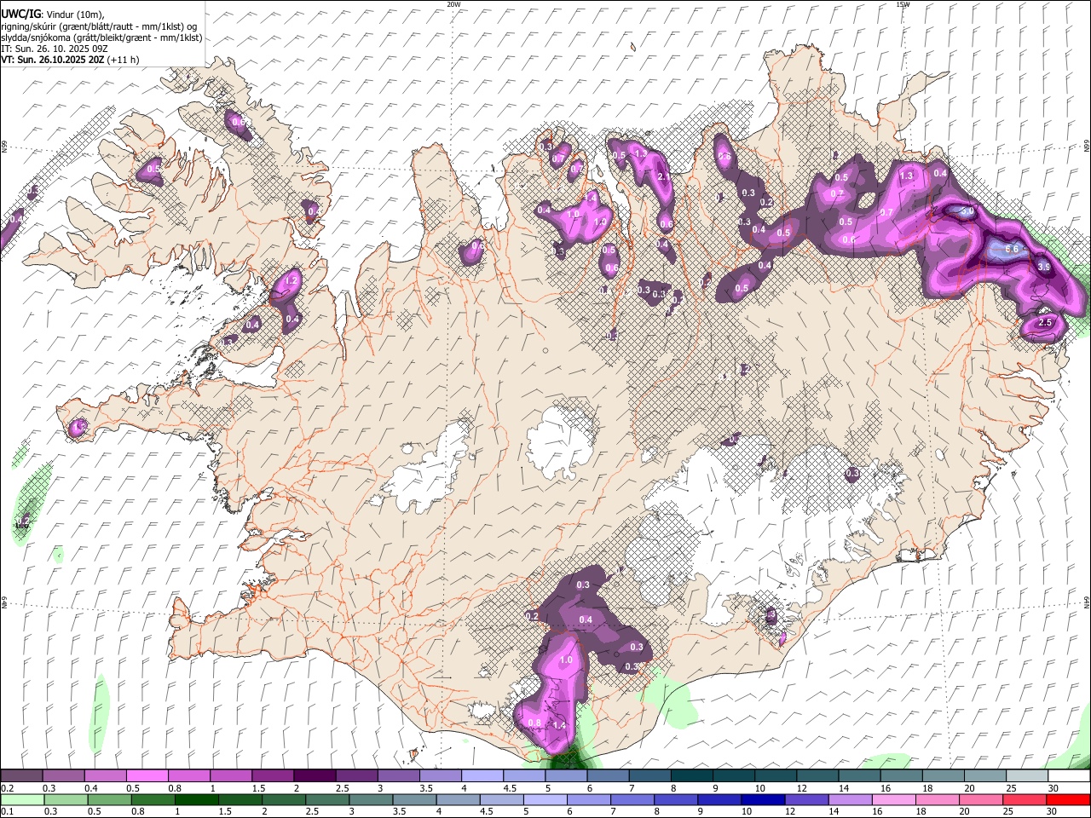Click the light gray swatch labeled 25 in top legend row
The image size is (1091, 818).
tap(1027, 775)
